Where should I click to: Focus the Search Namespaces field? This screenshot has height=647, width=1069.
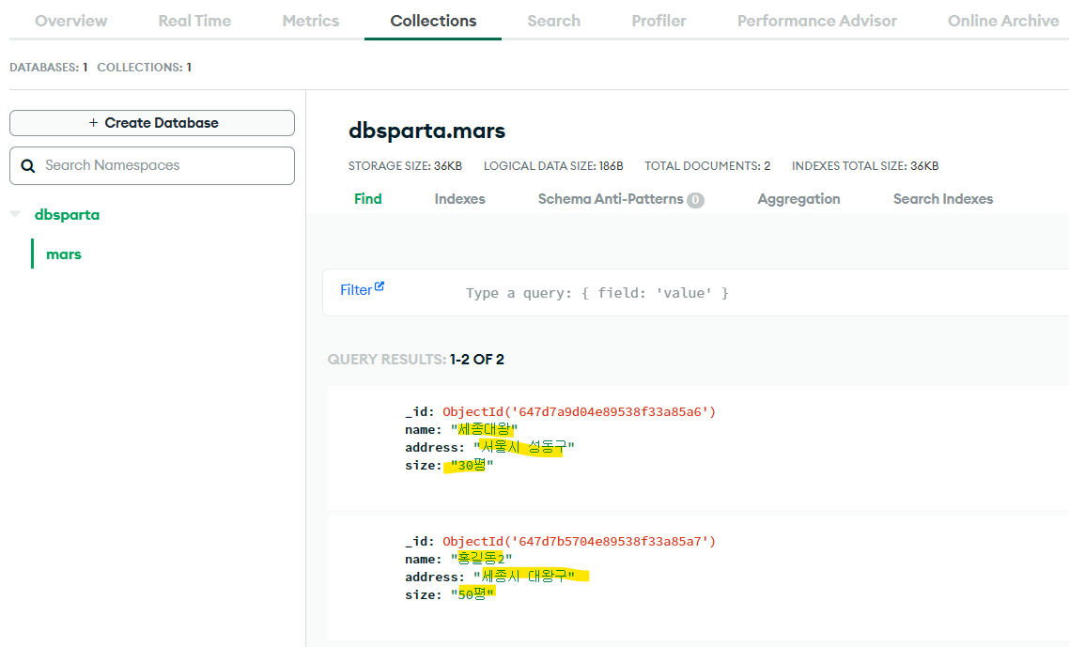152,165
